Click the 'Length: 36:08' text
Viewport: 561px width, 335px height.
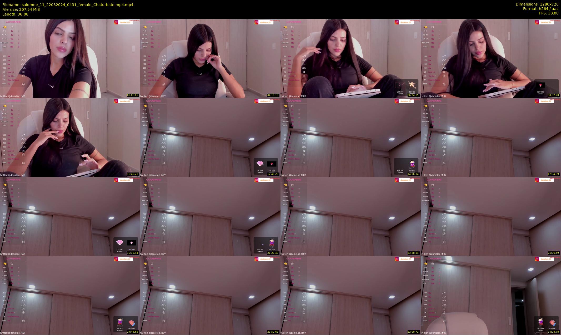[15, 14]
